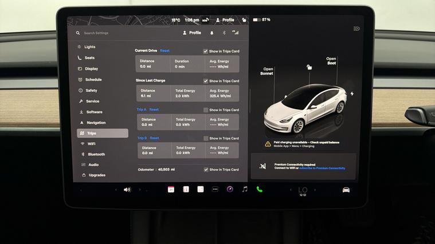Open the notifications bell icon

pos(213,33)
